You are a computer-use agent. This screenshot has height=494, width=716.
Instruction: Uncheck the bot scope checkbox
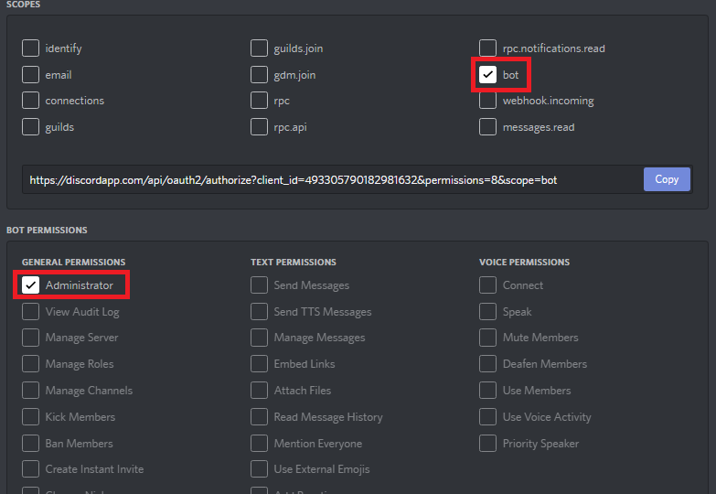click(x=487, y=74)
